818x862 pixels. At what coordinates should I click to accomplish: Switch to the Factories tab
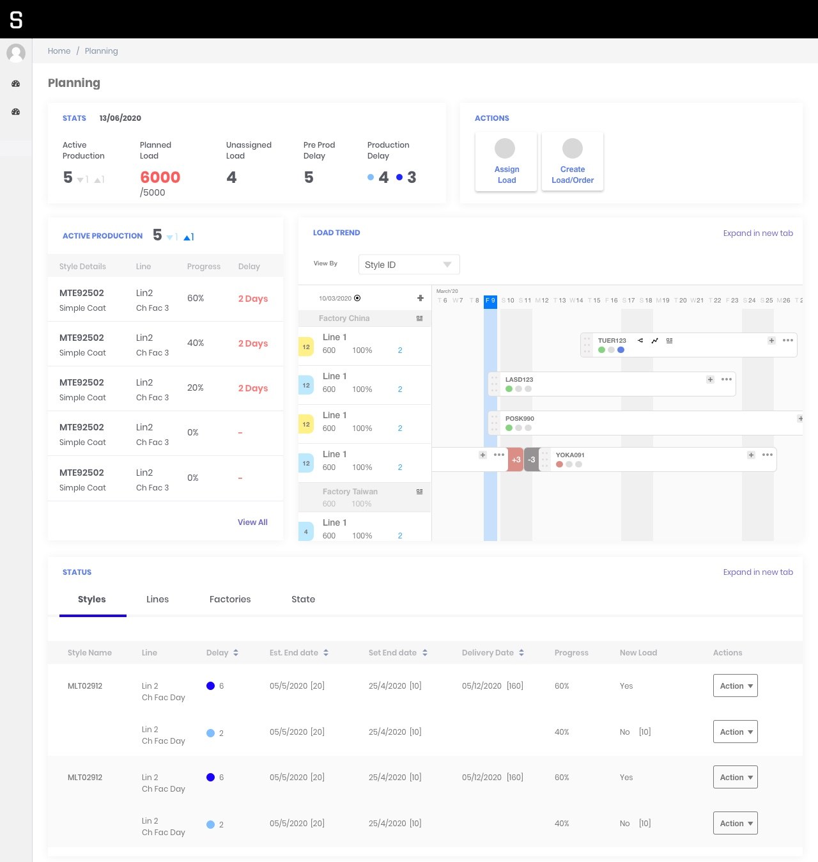tap(230, 599)
